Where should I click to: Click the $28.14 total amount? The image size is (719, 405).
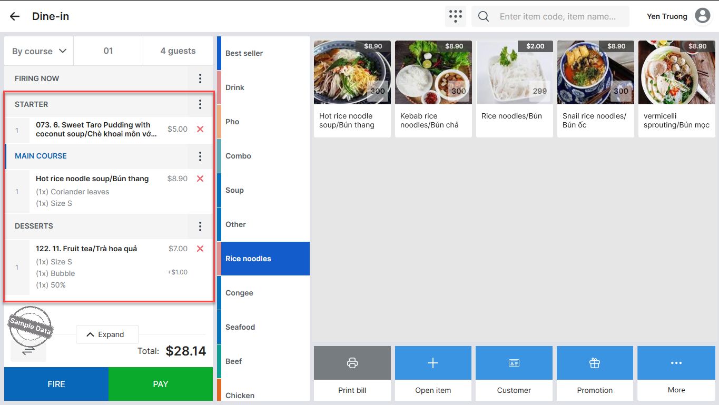(186, 351)
